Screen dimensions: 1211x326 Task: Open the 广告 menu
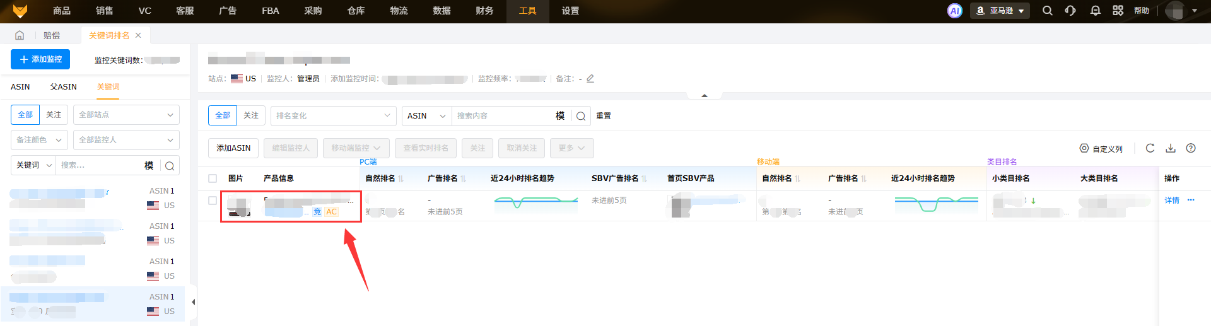pyautogui.click(x=228, y=11)
